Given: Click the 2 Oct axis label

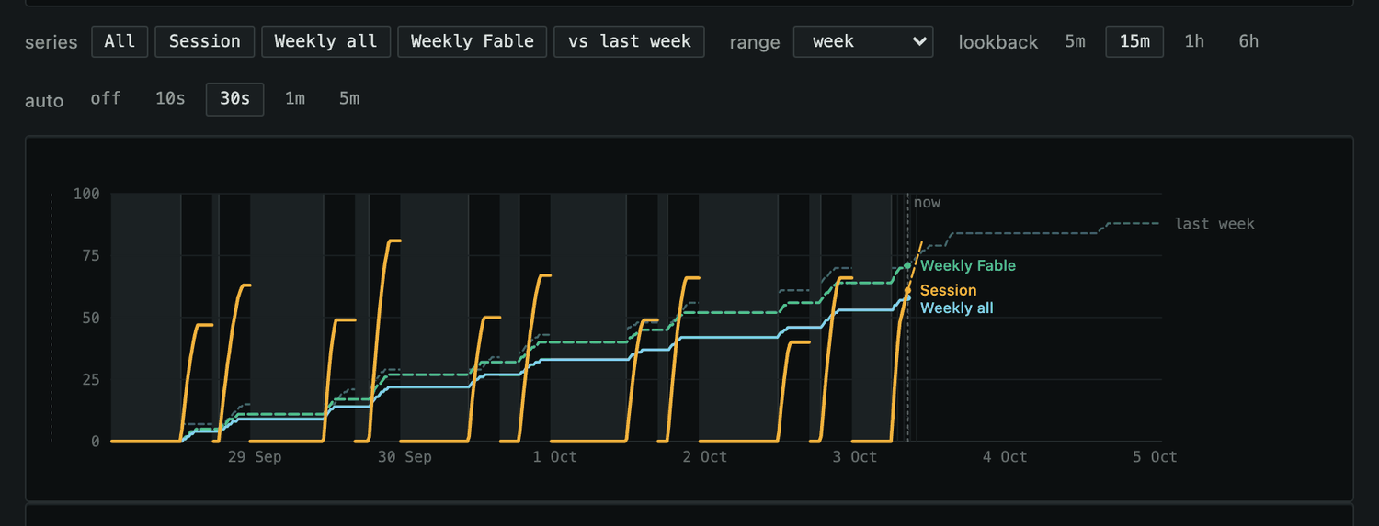Looking at the screenshot, I should (x=705, y=457).
